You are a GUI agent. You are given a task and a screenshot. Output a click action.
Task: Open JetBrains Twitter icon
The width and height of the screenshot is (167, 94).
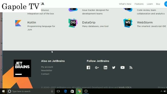pos(114,68)
